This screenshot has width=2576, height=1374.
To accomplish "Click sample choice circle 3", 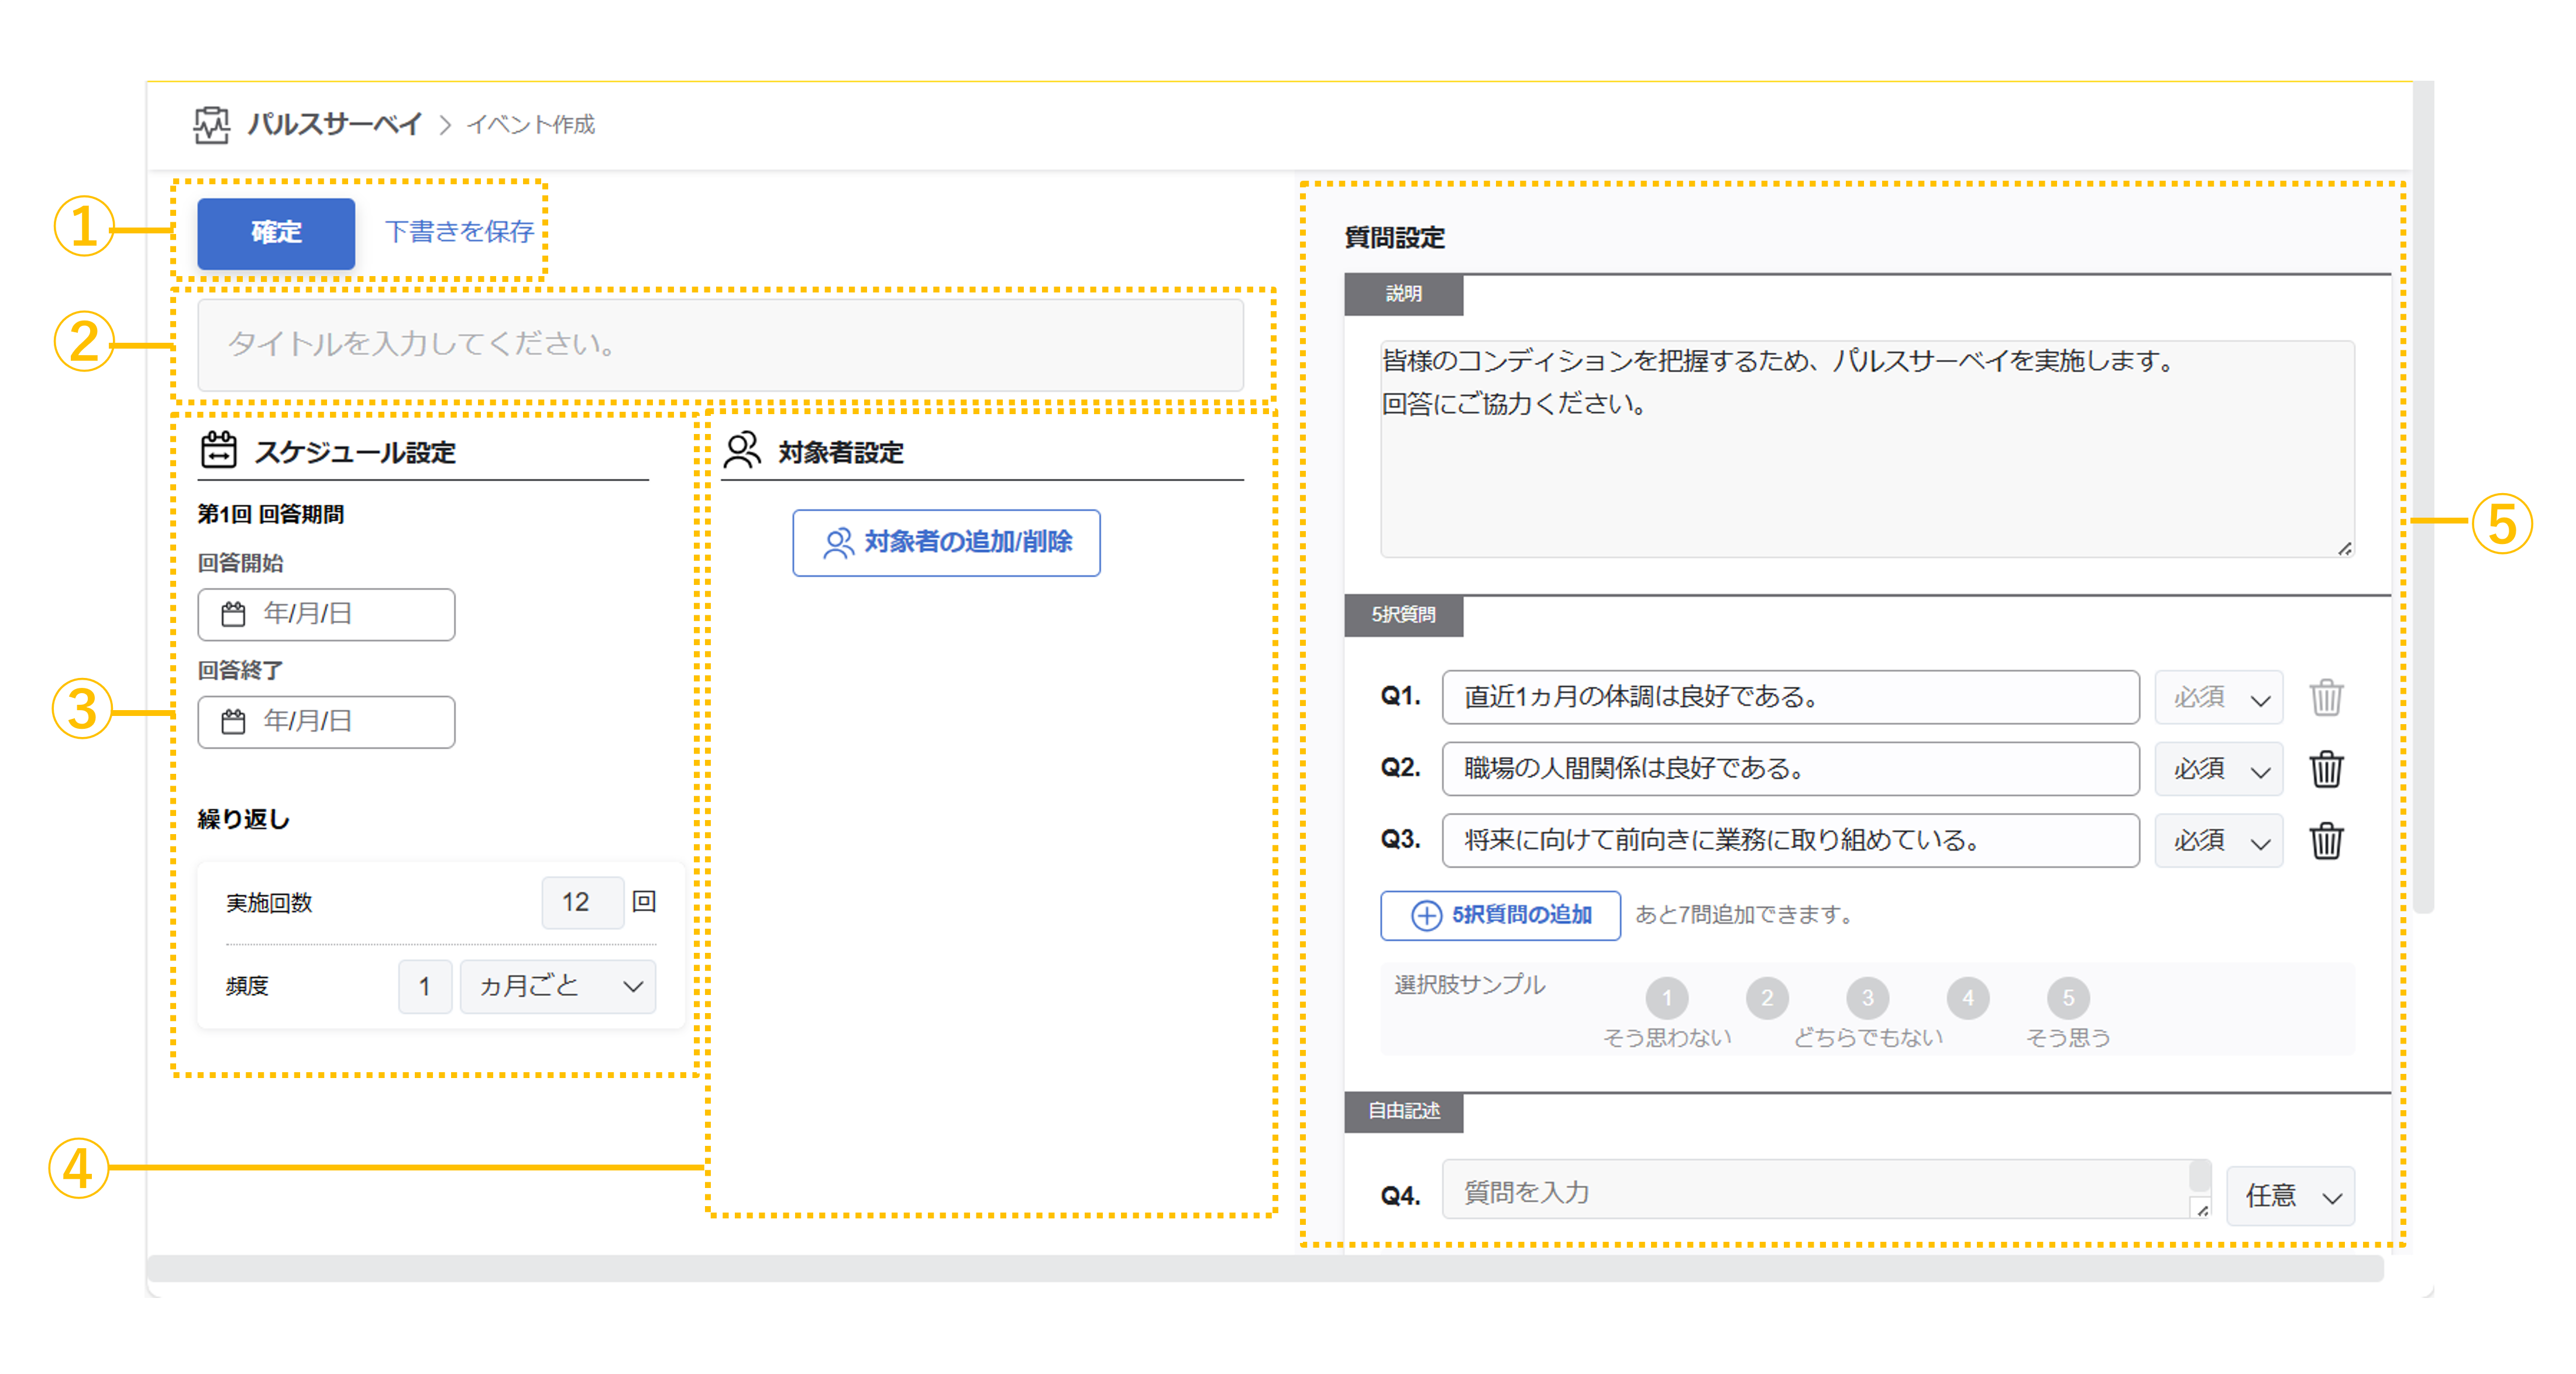I will click(x=1867, y=998).
